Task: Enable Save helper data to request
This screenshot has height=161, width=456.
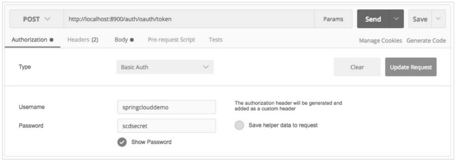Action: click(239, 125)
